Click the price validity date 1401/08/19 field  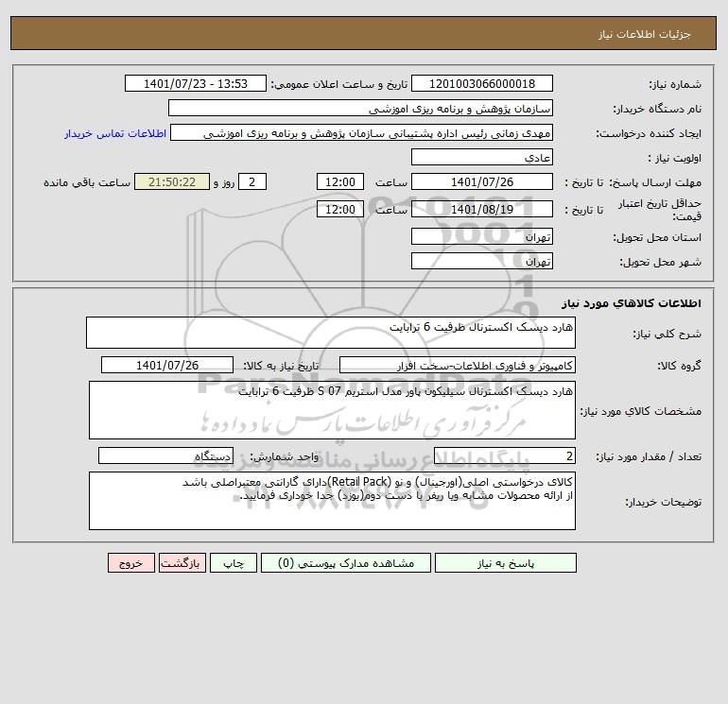482,209
